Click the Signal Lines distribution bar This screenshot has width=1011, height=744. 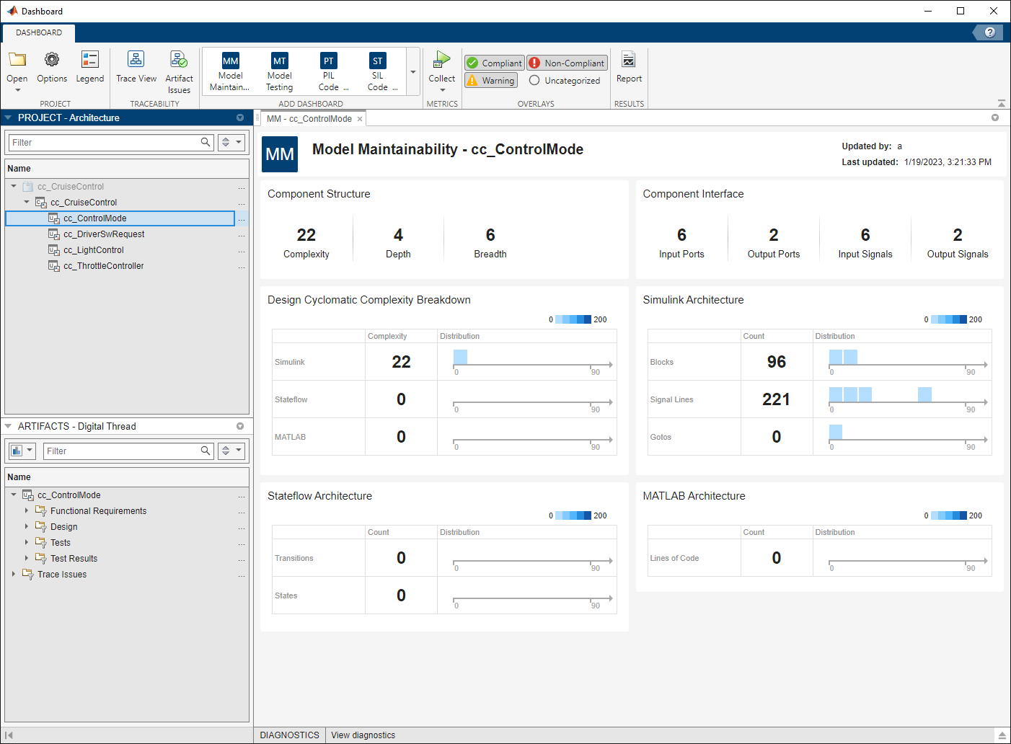click(x=907, y=399)
